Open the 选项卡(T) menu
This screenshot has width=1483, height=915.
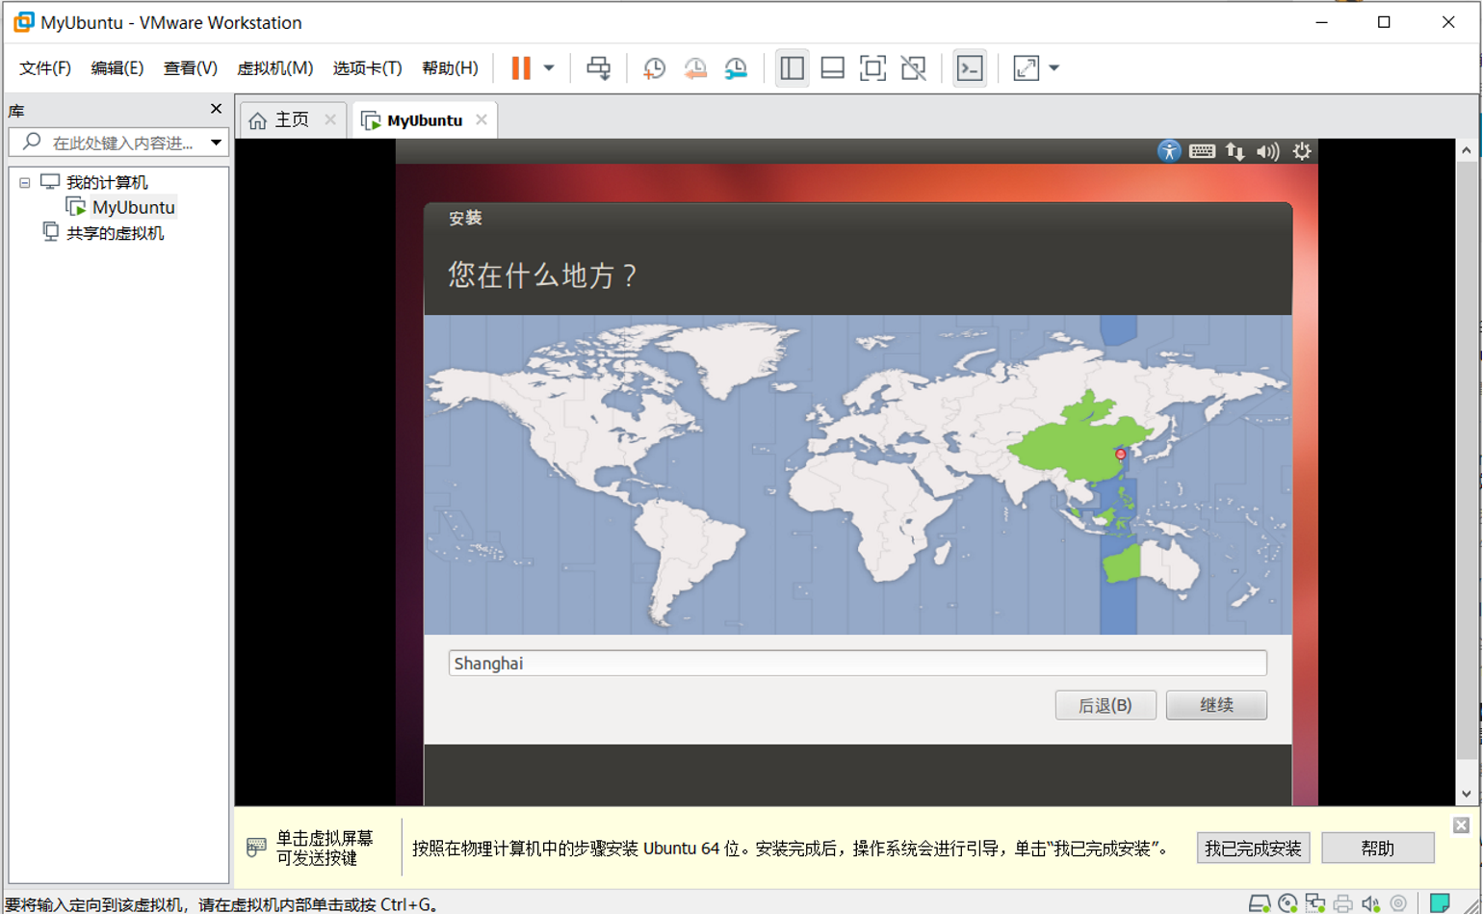367,68
